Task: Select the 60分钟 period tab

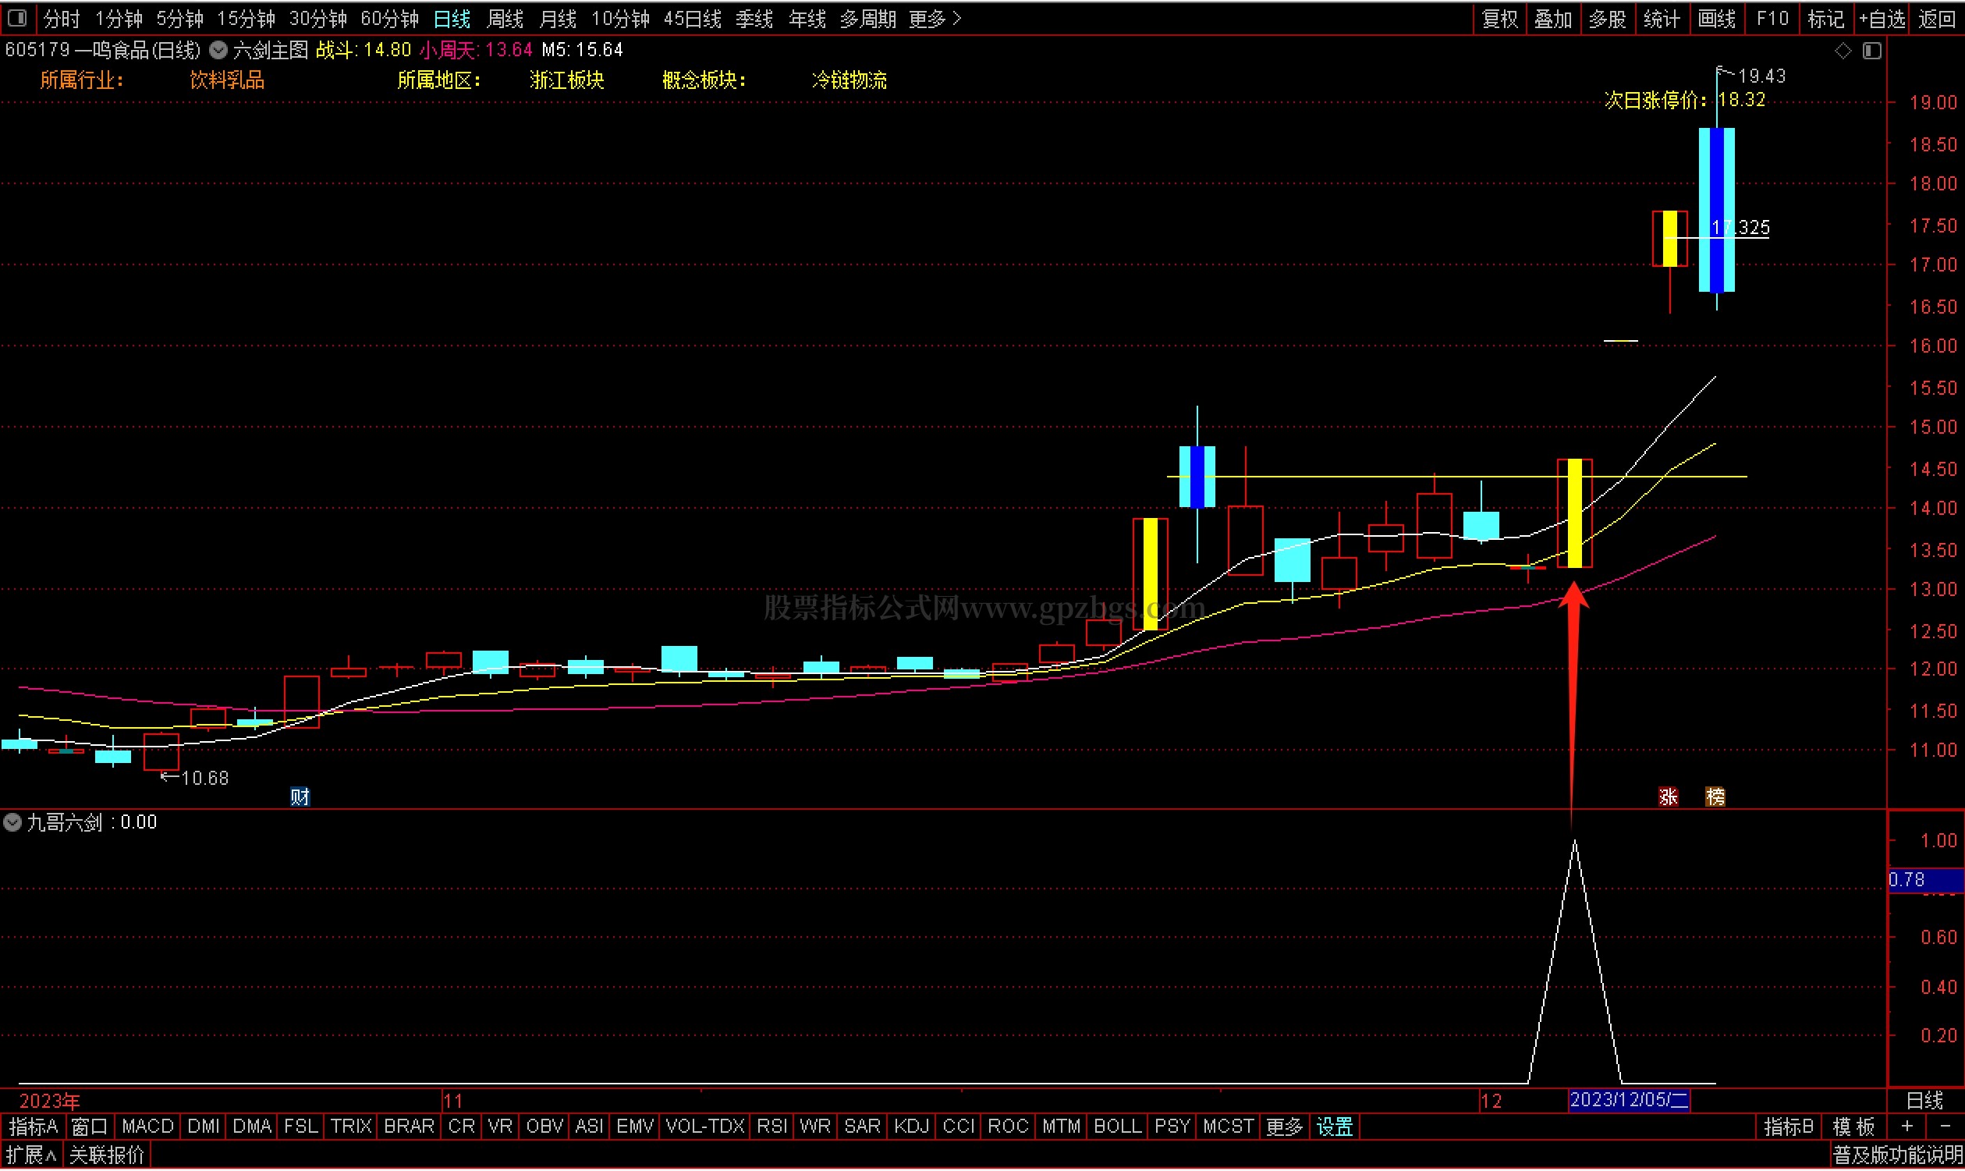Action: tap(390, 18)
